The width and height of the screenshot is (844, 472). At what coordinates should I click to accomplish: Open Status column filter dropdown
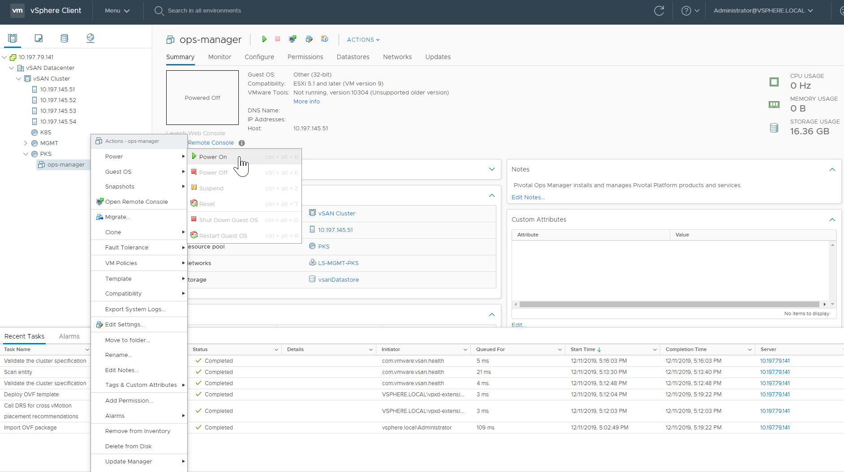point(276,350)
